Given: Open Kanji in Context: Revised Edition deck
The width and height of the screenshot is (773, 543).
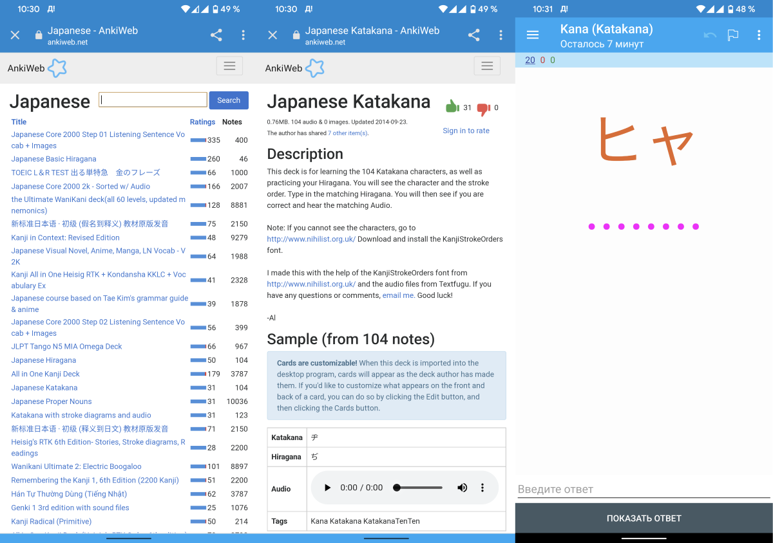Looking at the screenshot, I should [65, 237].
